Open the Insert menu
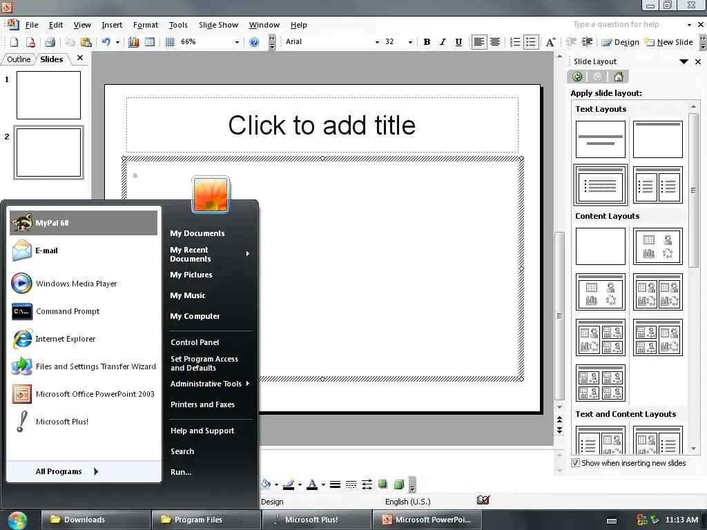707x530 pixels. [x=112, y=25]
